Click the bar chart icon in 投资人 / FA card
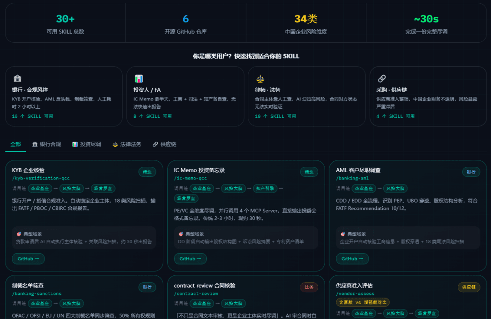491x319 pixels. [139, 78]
